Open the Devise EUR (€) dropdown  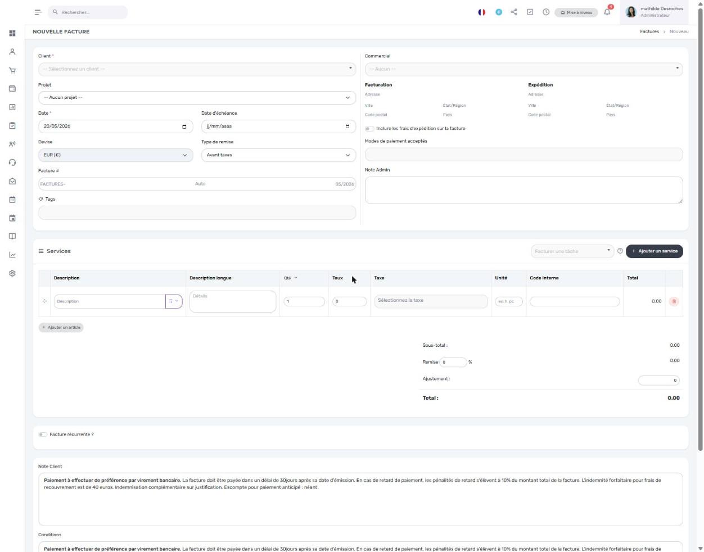(x=115, y=155)
